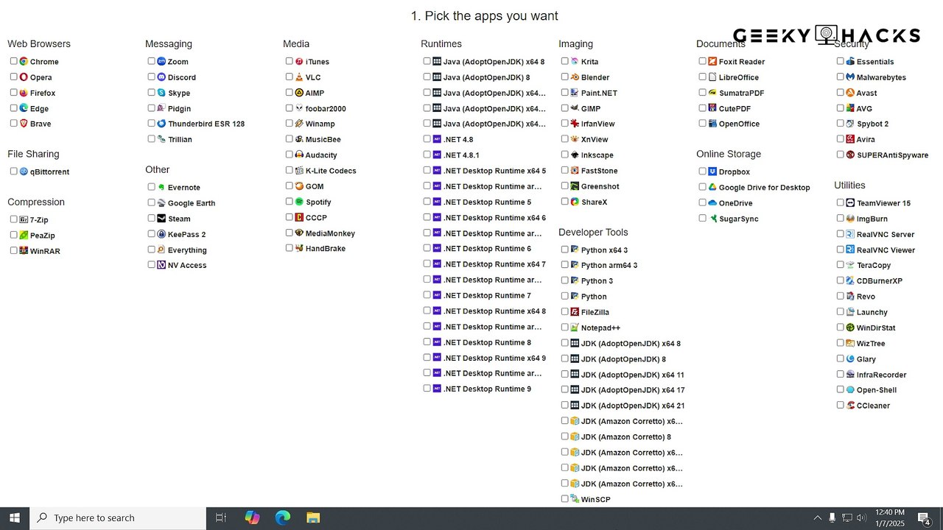Viewport: 943px width, 530px height.
Task: Click the Zoom icon under Messaging
Action: coord(161,62)
